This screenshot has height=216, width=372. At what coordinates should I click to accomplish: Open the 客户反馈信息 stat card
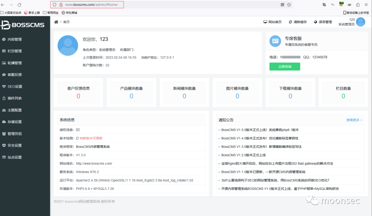pos(78,92)
